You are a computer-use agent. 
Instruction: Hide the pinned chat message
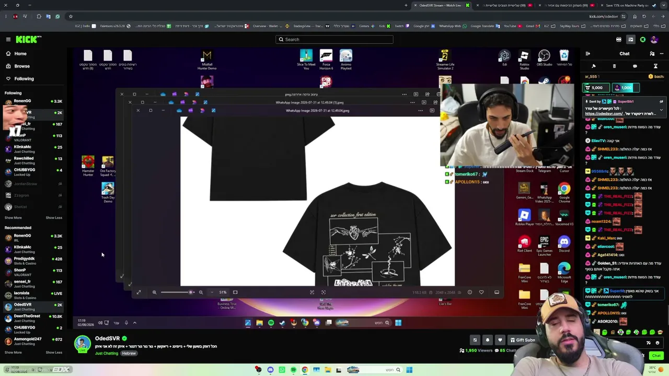(x=661, y=102)
